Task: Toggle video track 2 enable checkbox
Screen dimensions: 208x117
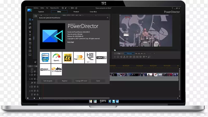Action: click(35, 87)
